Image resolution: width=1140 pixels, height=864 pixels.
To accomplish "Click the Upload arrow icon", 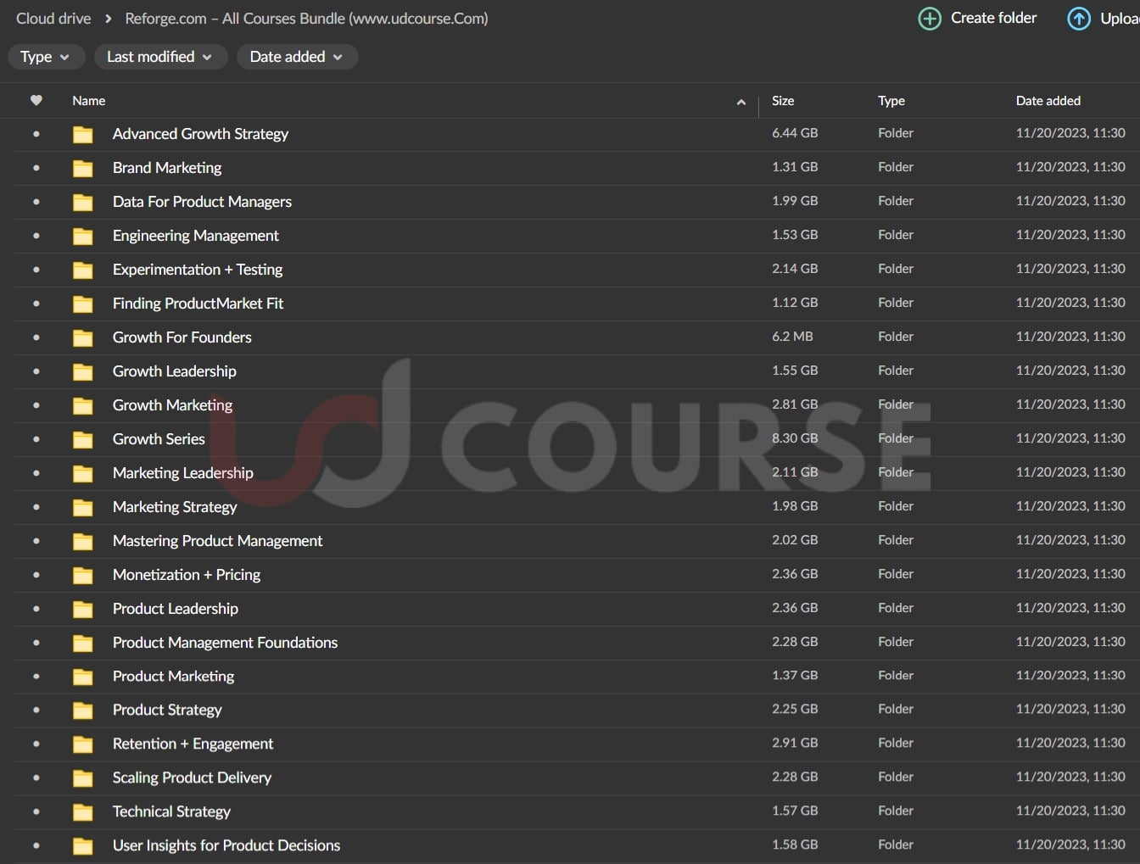I will tap(1078, 19).
